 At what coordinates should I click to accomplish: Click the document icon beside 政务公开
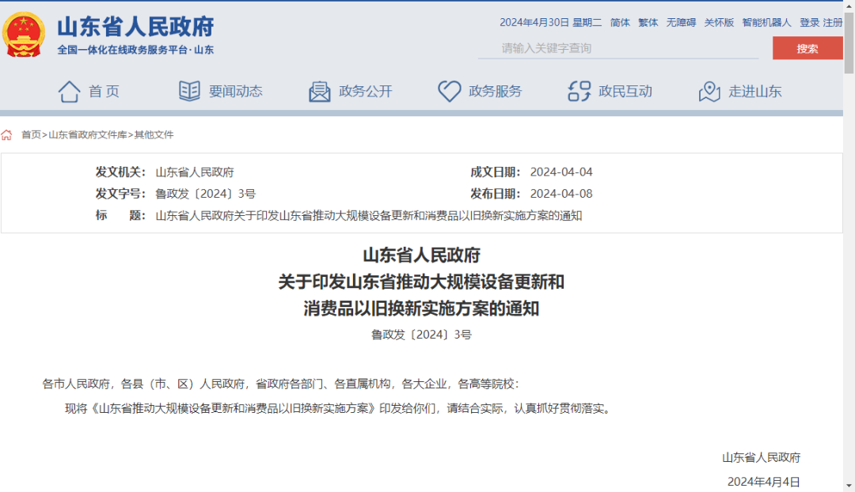coord(320,92)
